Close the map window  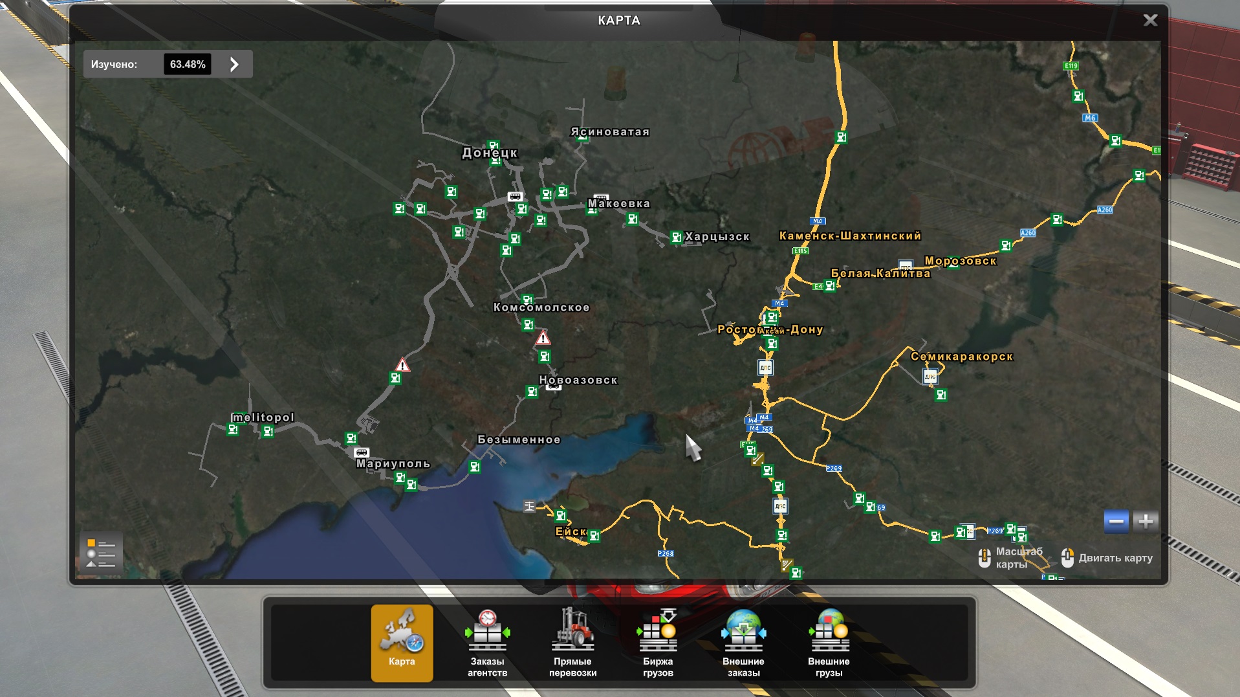click(x=1150, y=20)
